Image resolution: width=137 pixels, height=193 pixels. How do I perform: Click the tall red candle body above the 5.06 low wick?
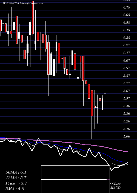(92, 103)
